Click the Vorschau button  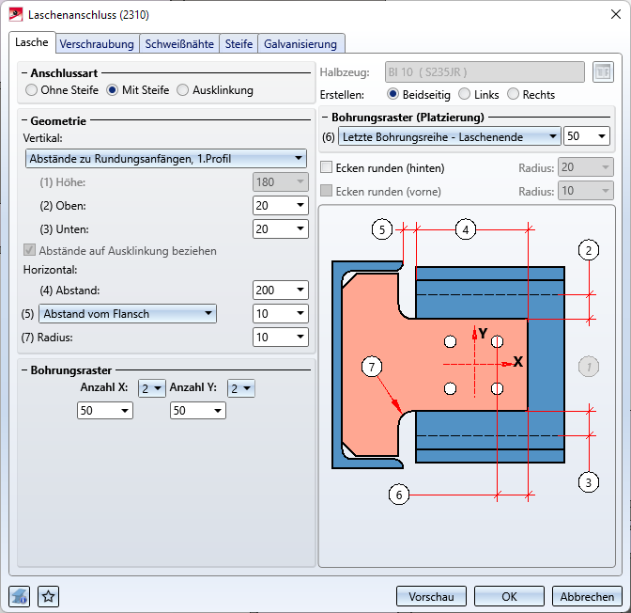coord(431,596)
